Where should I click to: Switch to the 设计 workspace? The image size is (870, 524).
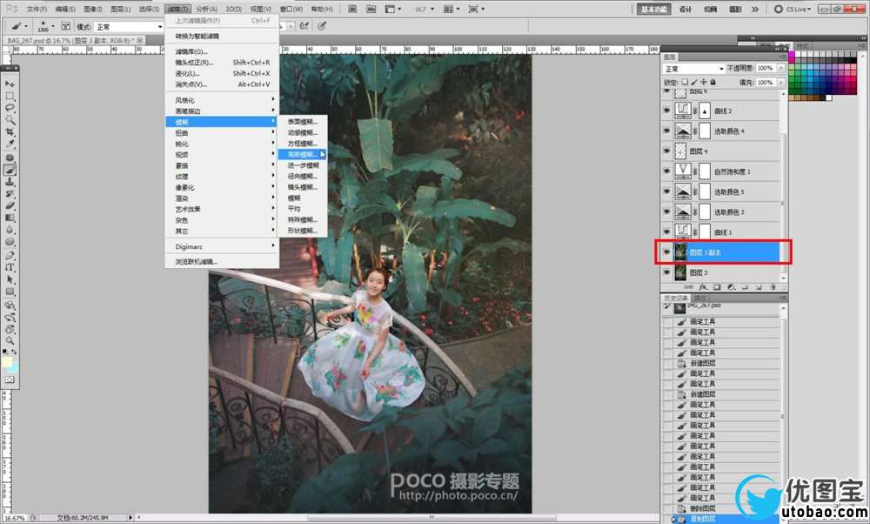tap(686, 9)
